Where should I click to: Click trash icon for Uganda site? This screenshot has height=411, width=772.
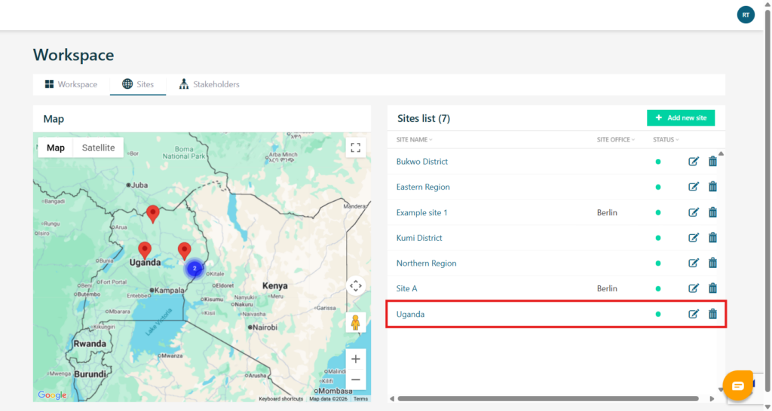pyautogui.click(x=712, y=314)
